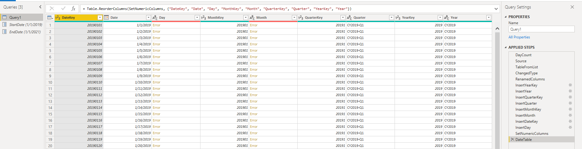Click the Error cell in Day row 1
This screenshot has height=149, width=582.
[176, 25]
